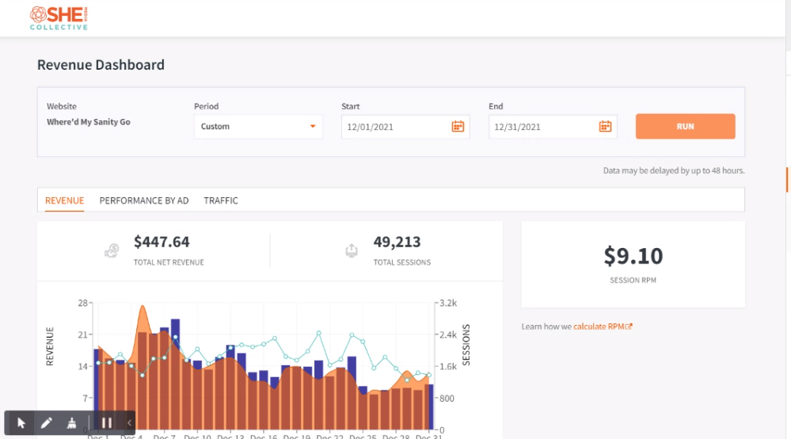Click the data delay notice text
The image size is (791, 439).
click(674, 170)
